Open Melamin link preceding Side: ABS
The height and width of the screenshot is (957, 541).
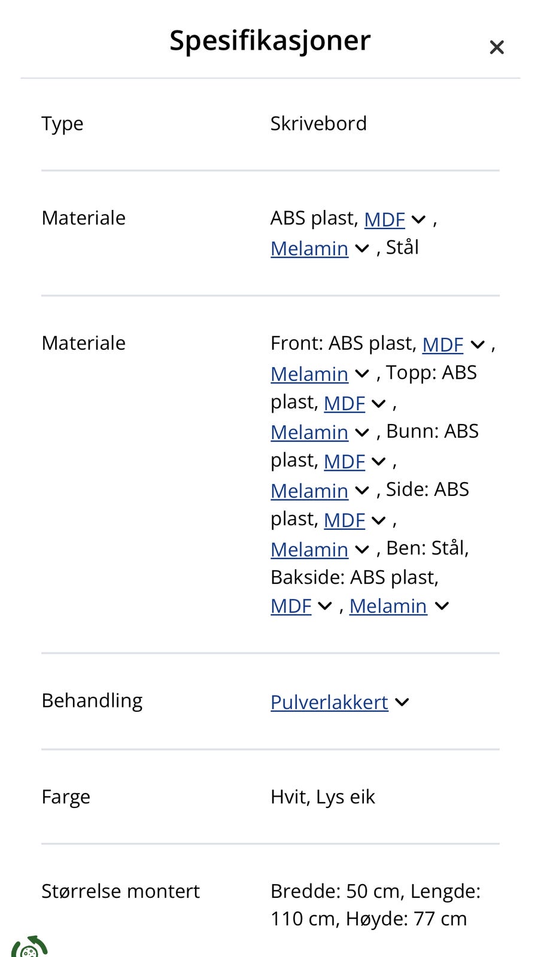pos(309,490)
